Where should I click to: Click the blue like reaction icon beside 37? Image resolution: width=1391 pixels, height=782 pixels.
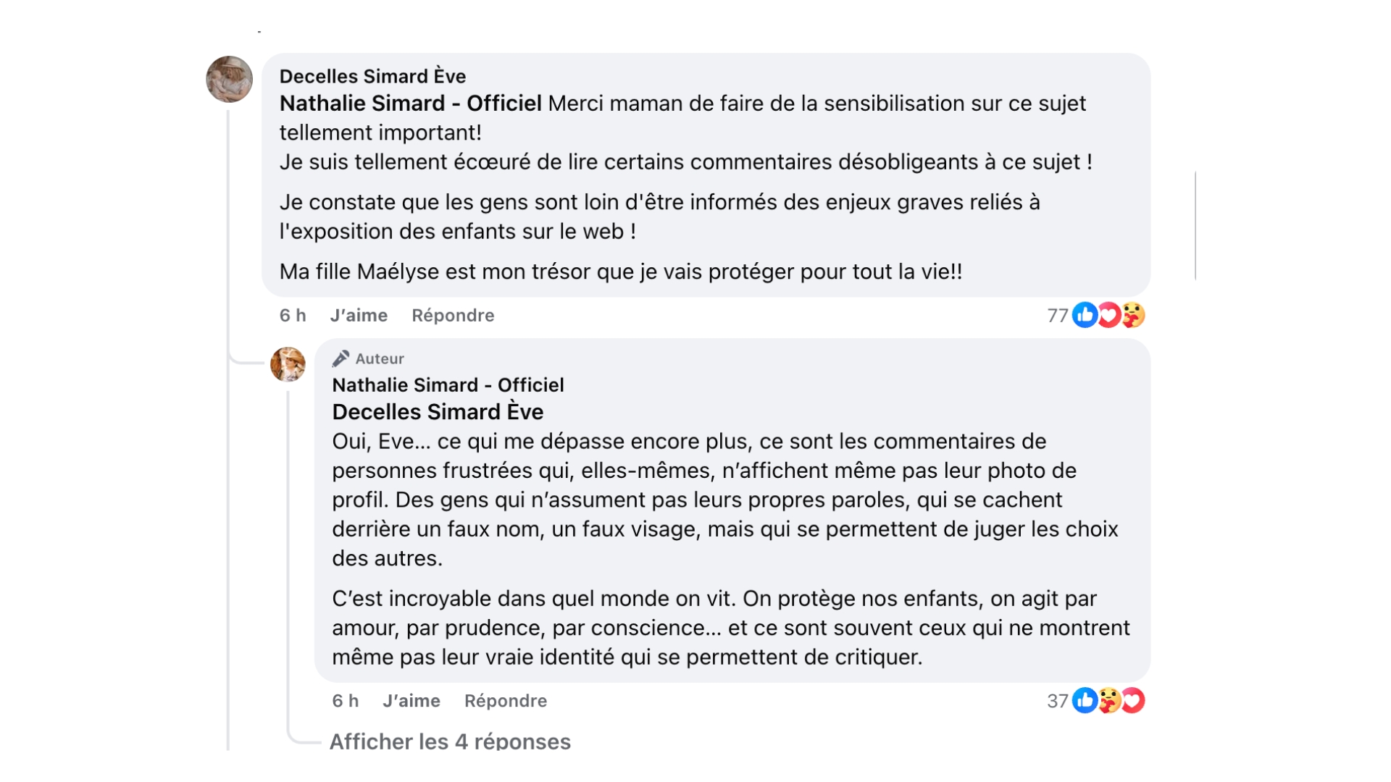1085,700
